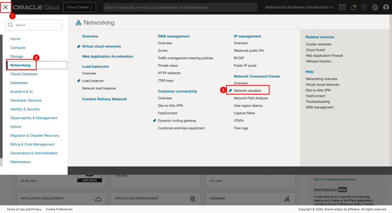This screenshot has height=213, width=392.
Task: Open the Network Path Analyzer link
Action: pyautogui.click(x=251, y=98)
